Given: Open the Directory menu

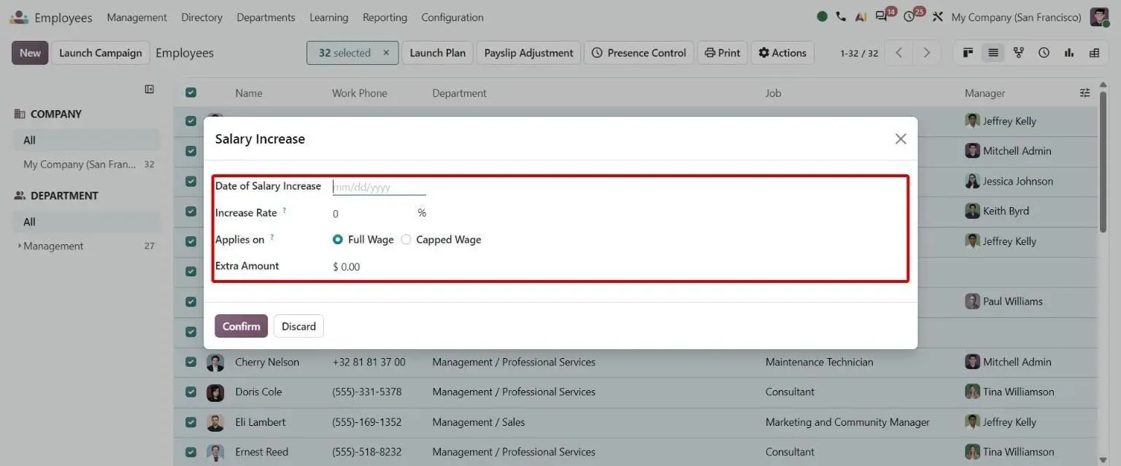Looking at the screenshot, I should tap(201, 17).
